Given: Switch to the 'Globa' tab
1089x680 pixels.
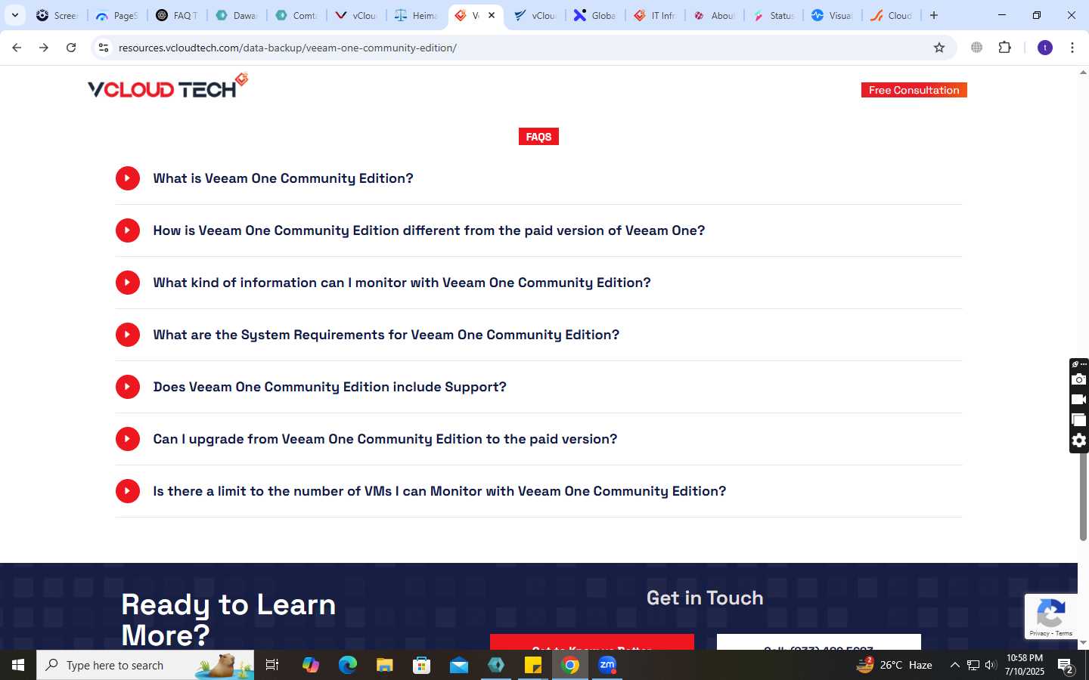Looking at the screenshot, I should pos(595,15).
